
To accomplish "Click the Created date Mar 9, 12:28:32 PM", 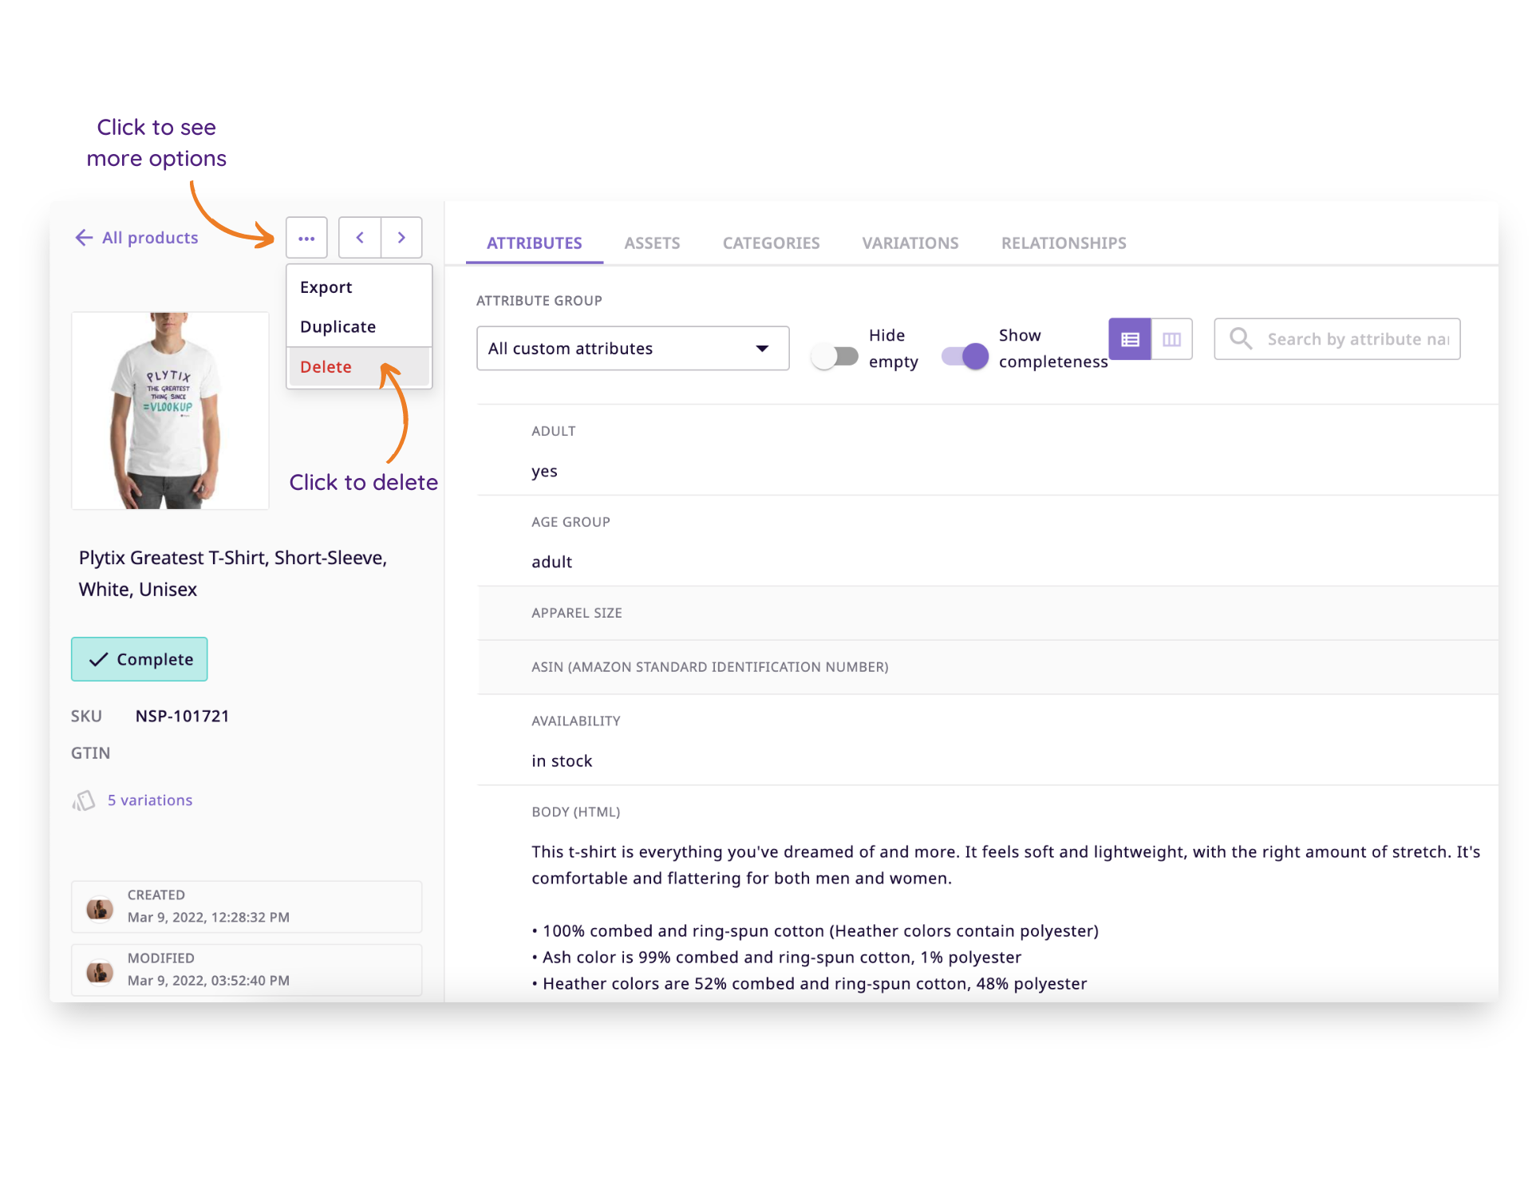I will (x=208, y=918).
